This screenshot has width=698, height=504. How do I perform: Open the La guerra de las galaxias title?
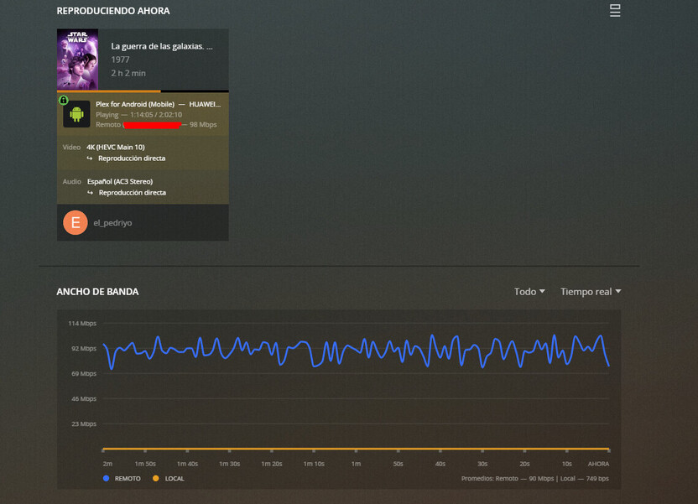162,46
